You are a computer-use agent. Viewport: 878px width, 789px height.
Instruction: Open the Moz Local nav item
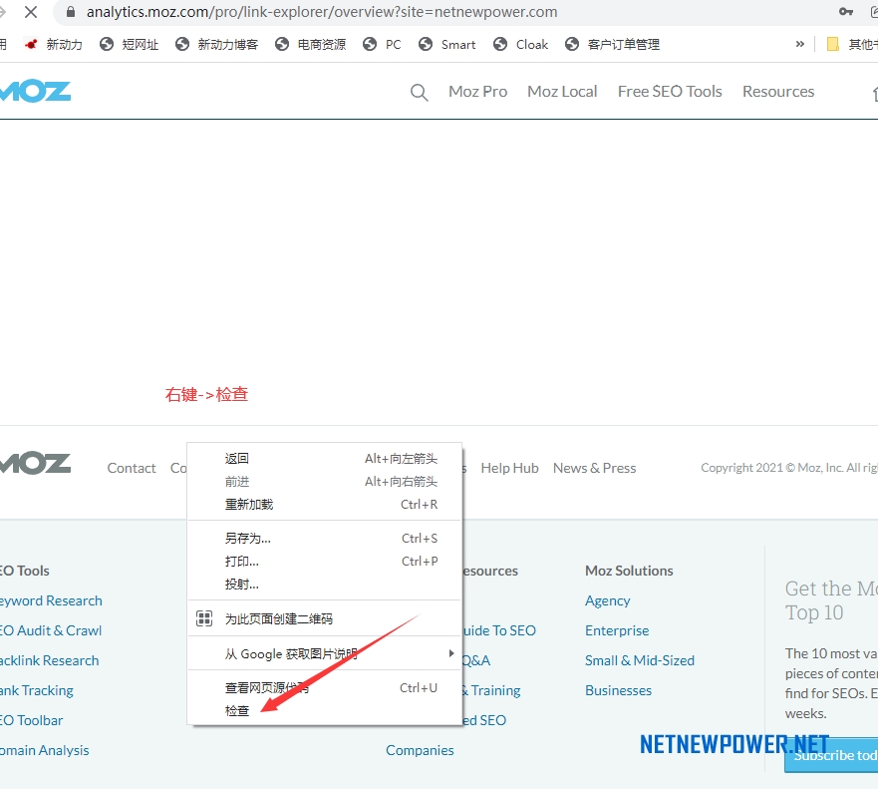562,92
